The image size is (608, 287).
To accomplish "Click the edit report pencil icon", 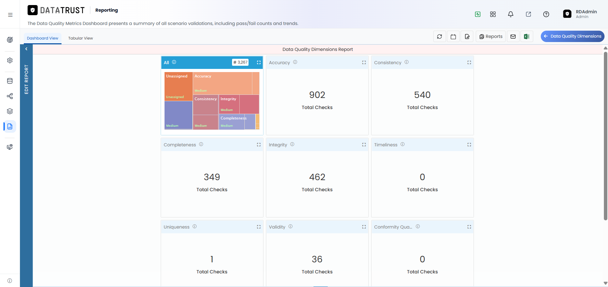I will [467, 36].
